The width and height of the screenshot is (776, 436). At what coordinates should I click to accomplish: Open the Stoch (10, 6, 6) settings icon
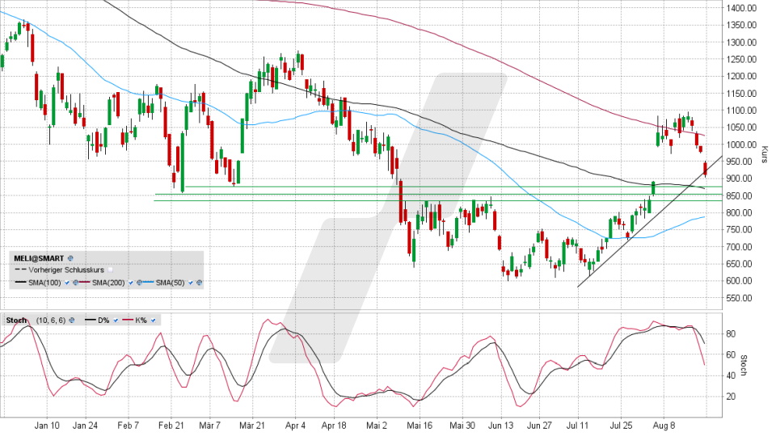pos(72,321)
